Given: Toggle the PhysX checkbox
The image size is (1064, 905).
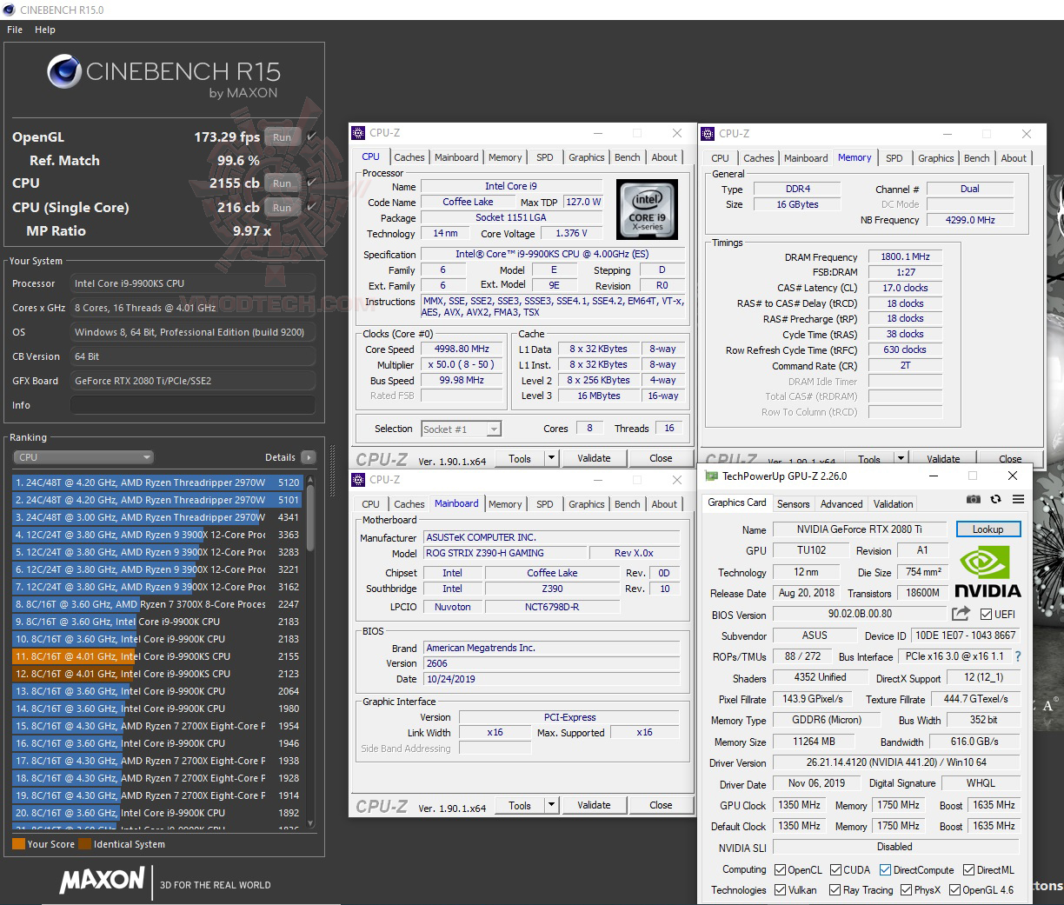Looking at the screenshot, I should (906, 890).
